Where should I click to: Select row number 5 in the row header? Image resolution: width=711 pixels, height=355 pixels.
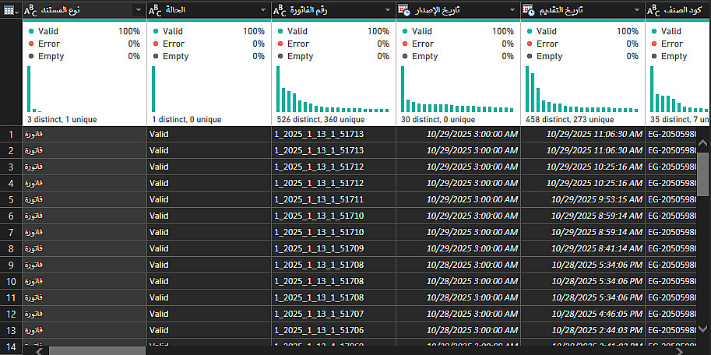pos(11,199)
